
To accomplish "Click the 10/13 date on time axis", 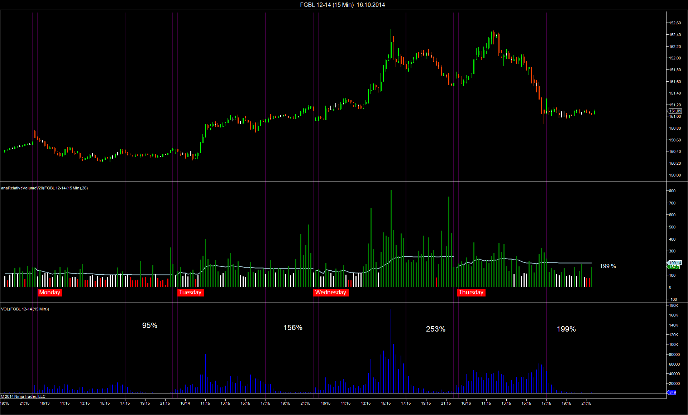I will click(45, 403).
